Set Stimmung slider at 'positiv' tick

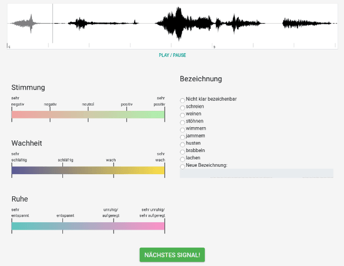click(x=127, y=115)
